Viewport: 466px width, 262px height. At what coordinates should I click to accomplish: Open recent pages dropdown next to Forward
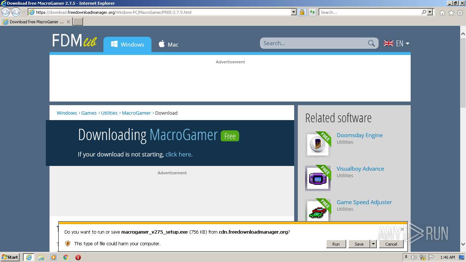click(24, 12)
